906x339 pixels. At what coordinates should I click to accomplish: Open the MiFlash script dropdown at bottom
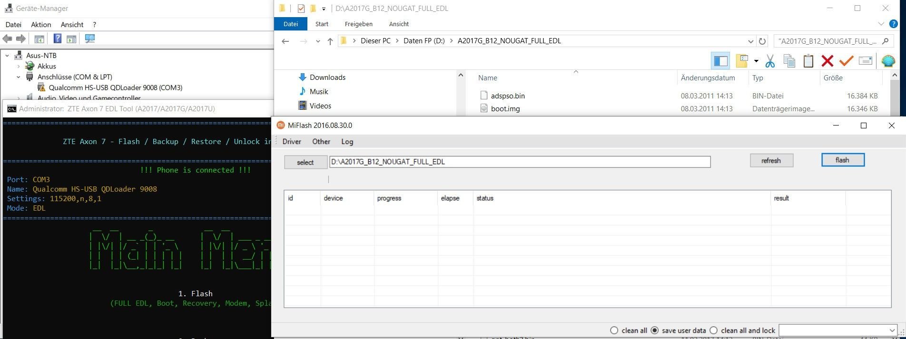[x=892, y=330]
